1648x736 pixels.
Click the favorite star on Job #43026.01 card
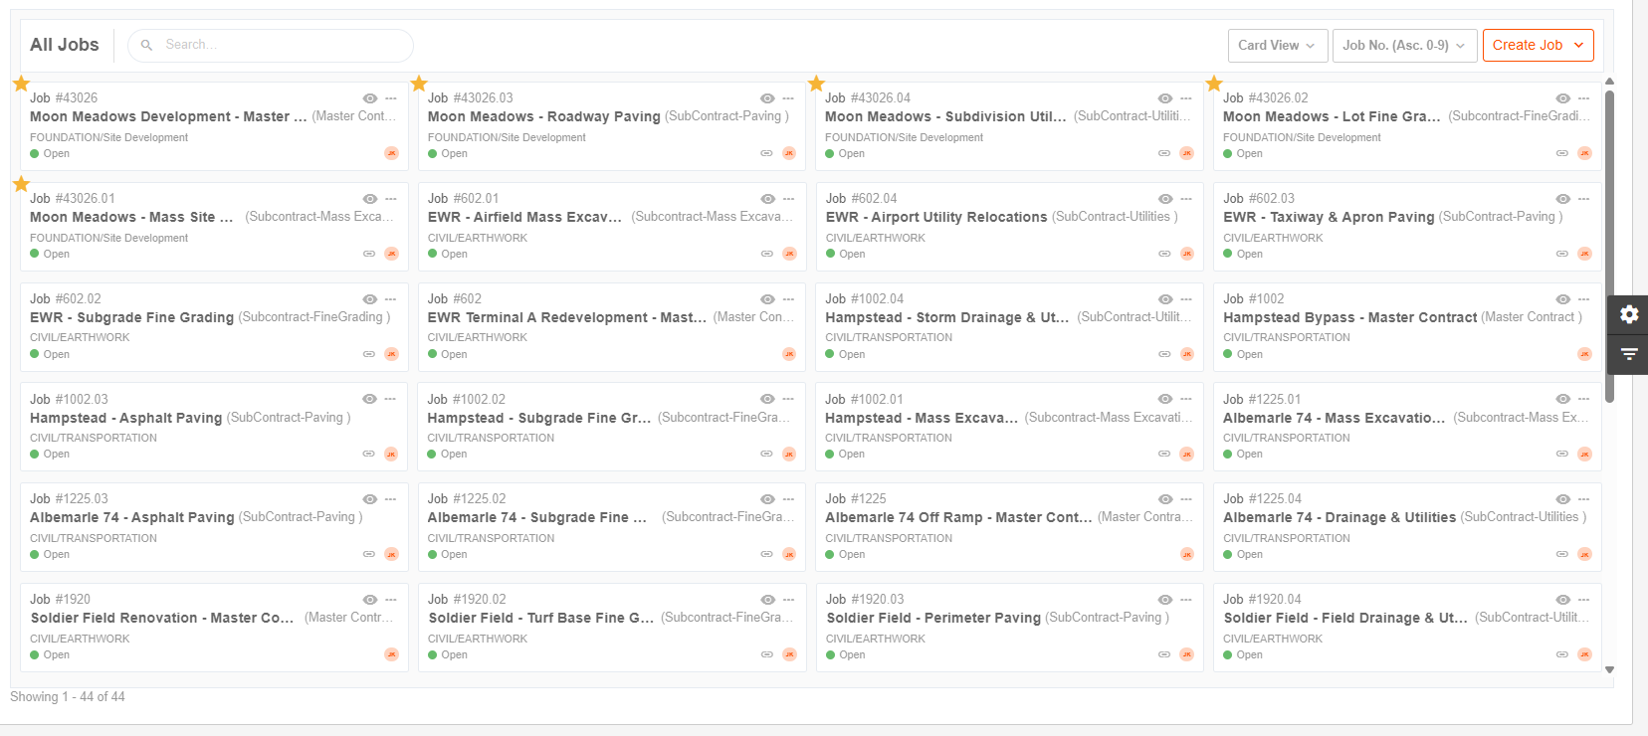point(21,184)
